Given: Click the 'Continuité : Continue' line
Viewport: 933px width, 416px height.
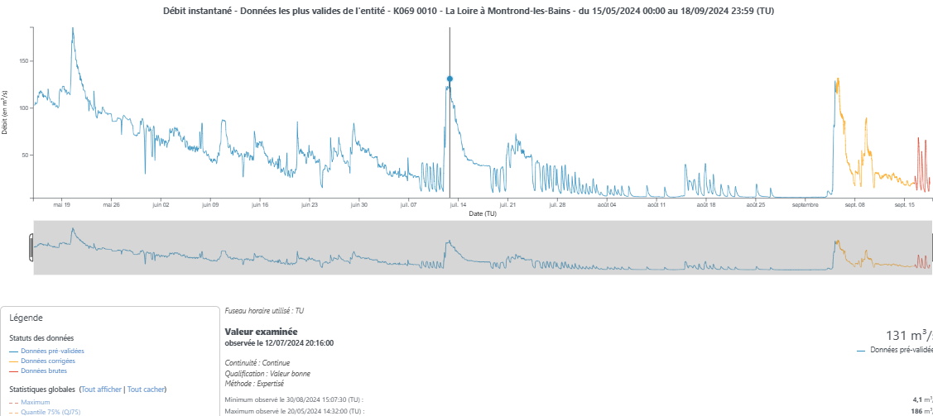Looking at the screenshot, I should [x=257, y=362].
